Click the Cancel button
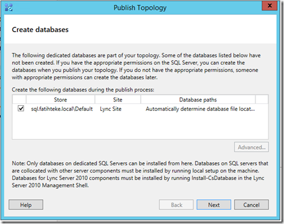The image size is (284, 224). [251, 205]
